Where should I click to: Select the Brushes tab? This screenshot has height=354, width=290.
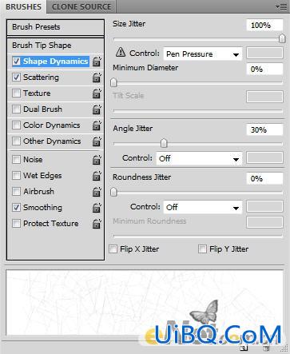pyautogui.click(x=23, y=6)
